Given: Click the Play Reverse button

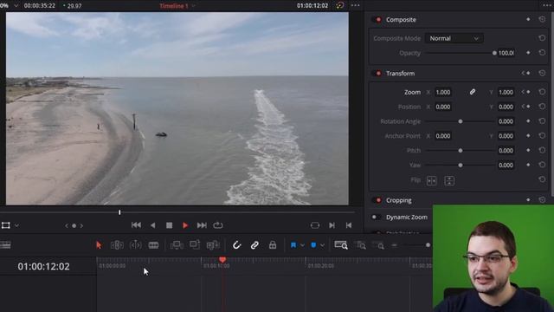Looking at the screenshot, I should 152,225.
